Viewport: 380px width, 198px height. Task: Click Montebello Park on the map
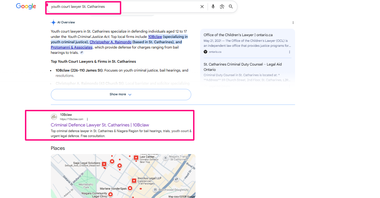point(86,186)
